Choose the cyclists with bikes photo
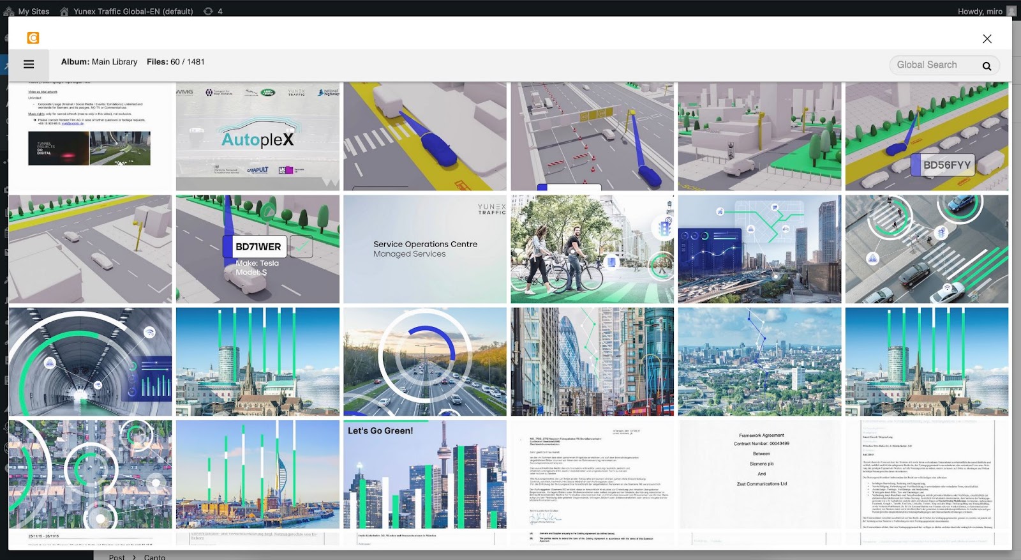The image size is (1021, 560). click(x=592, y=249)
